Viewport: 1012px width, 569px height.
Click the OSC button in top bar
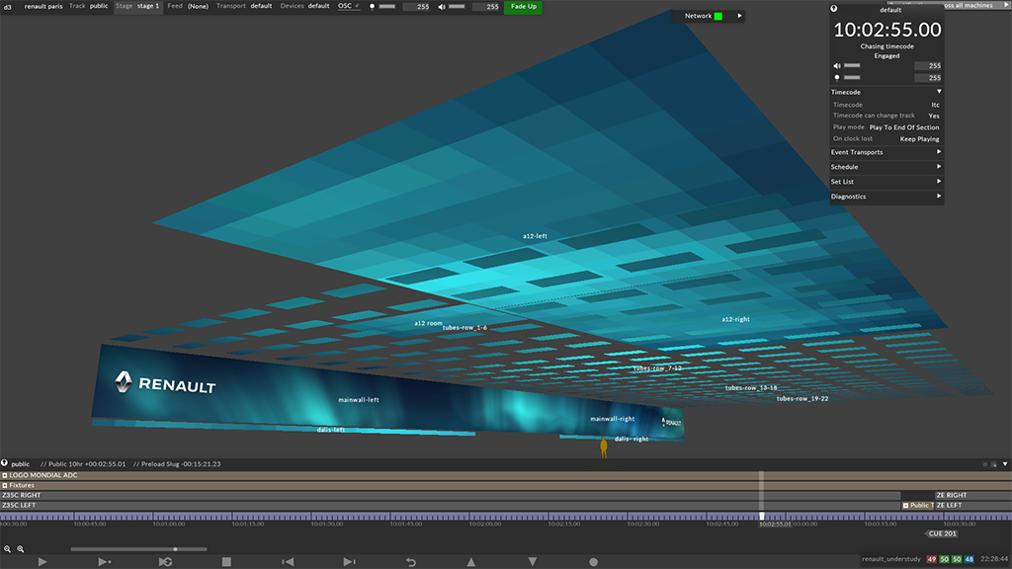click(x=345, y=6)
